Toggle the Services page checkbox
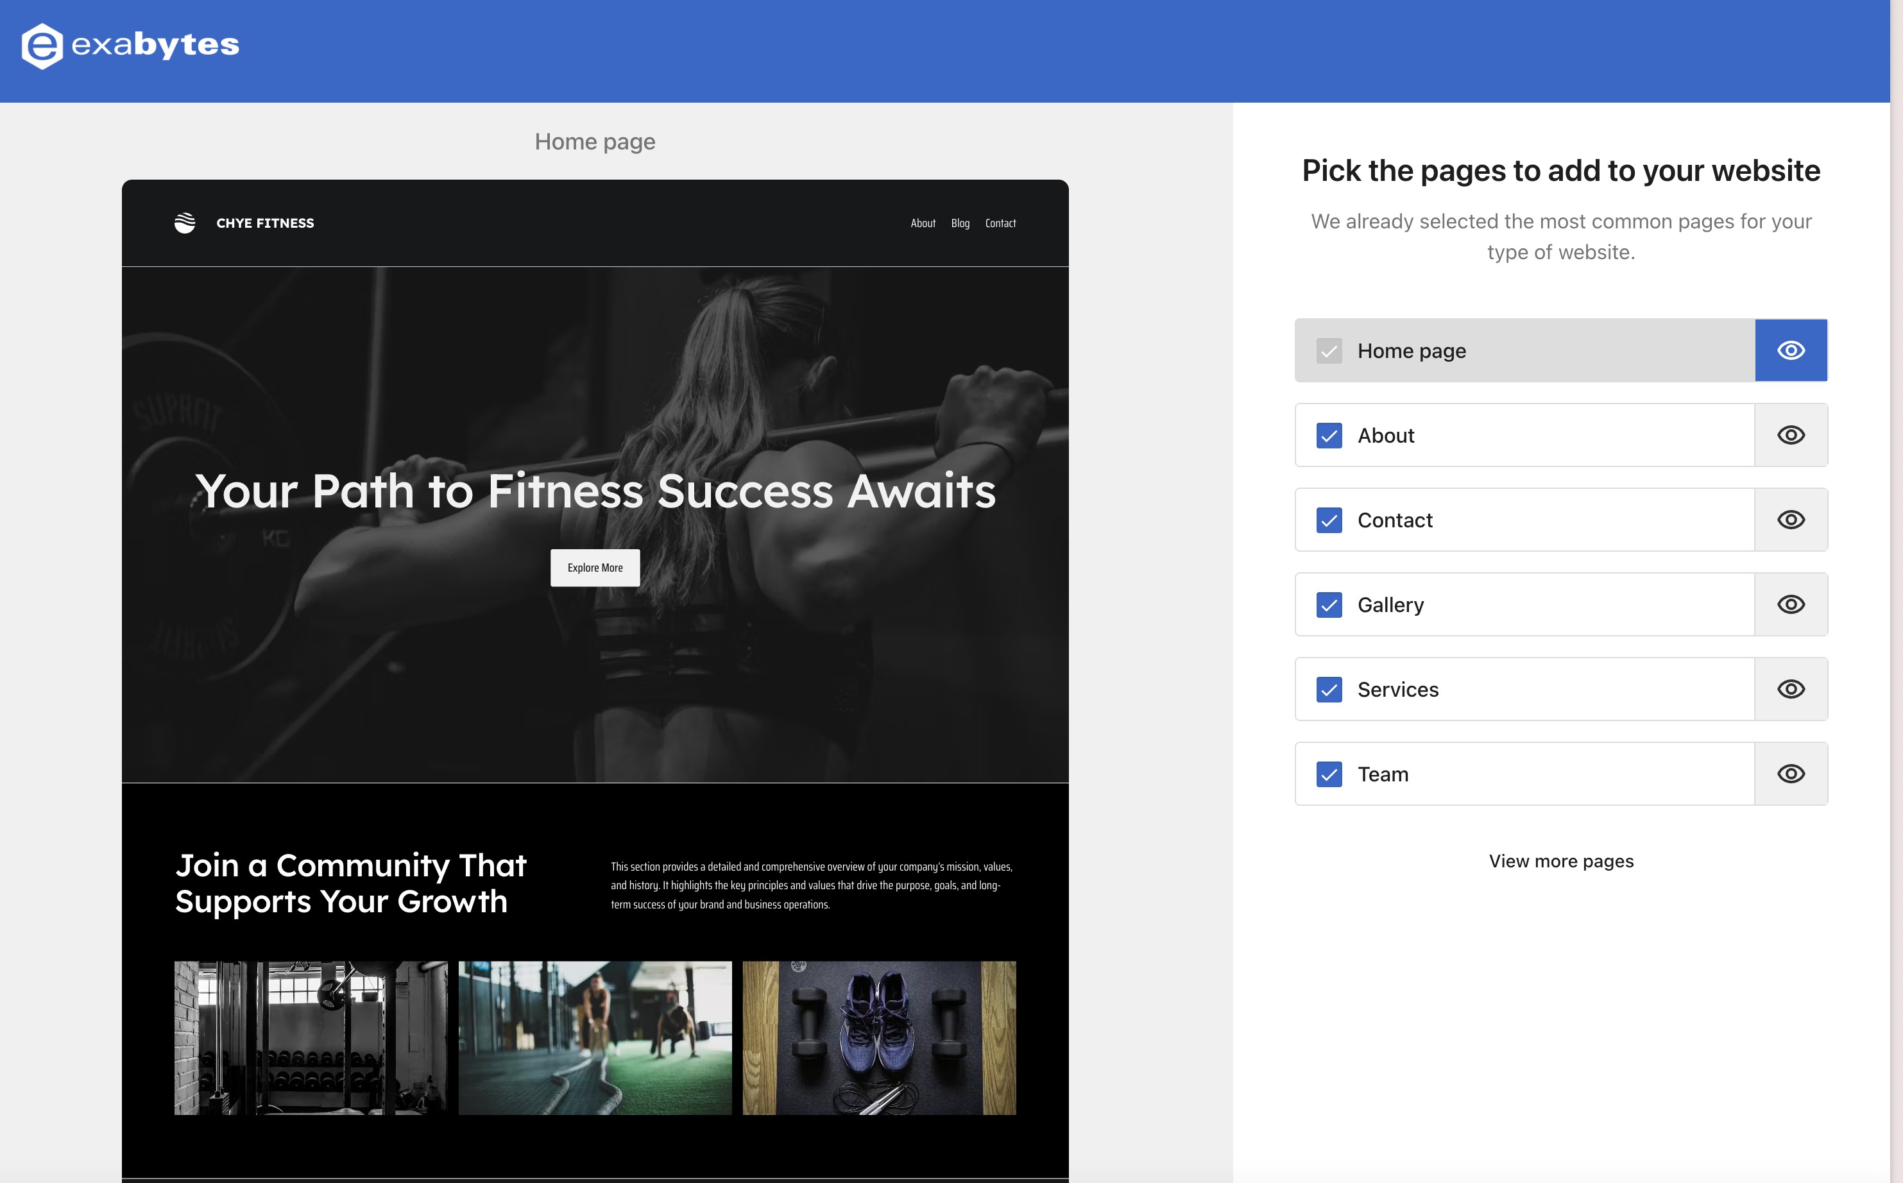Screen dimensions: 1903x1183 [1329, 689]
